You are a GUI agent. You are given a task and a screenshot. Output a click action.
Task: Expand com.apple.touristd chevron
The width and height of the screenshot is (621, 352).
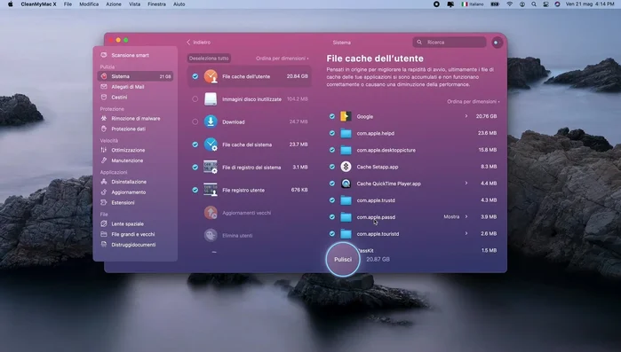pyautogui.click(x=466, y=233)
